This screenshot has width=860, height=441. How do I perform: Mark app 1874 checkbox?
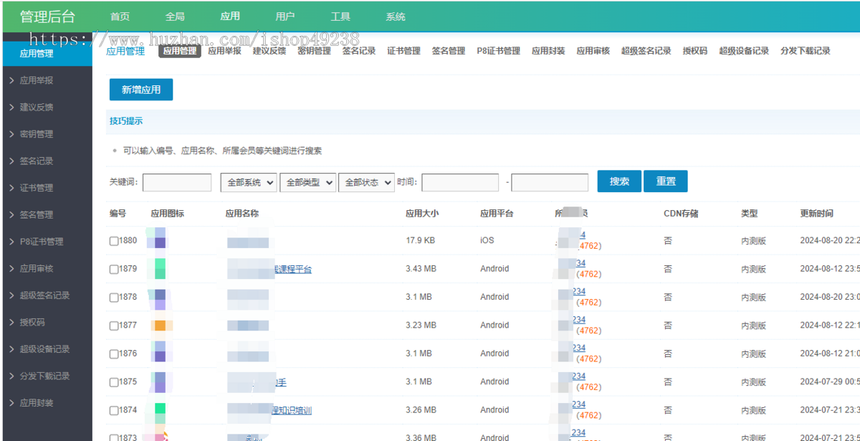[x=114, y=411]
